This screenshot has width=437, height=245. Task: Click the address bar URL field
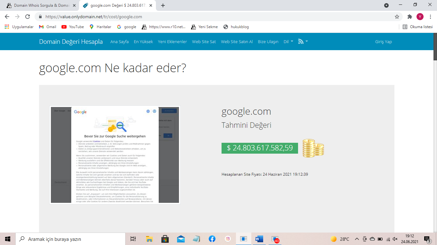point(218,17)
